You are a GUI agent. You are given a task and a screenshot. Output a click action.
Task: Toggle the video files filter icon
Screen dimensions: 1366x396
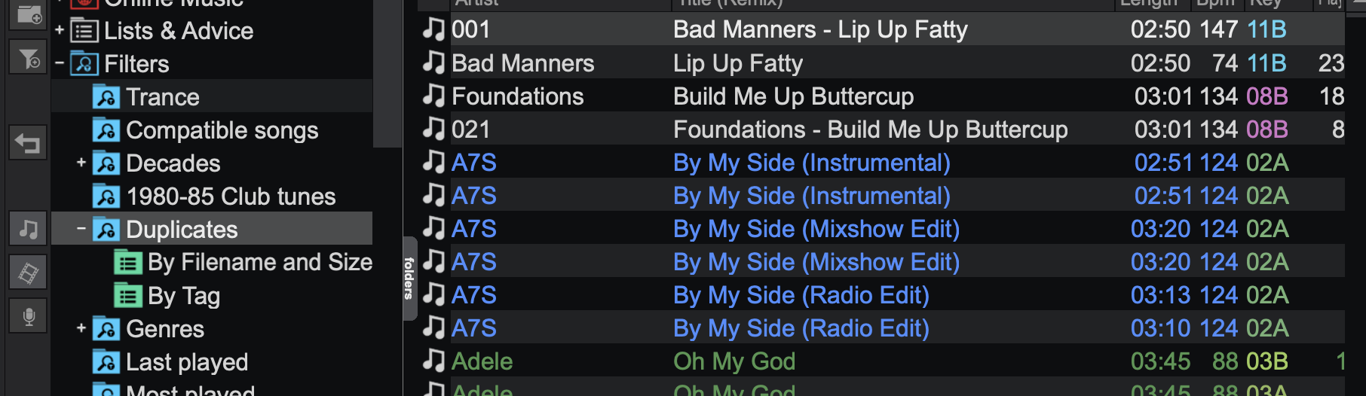(29, 272)
